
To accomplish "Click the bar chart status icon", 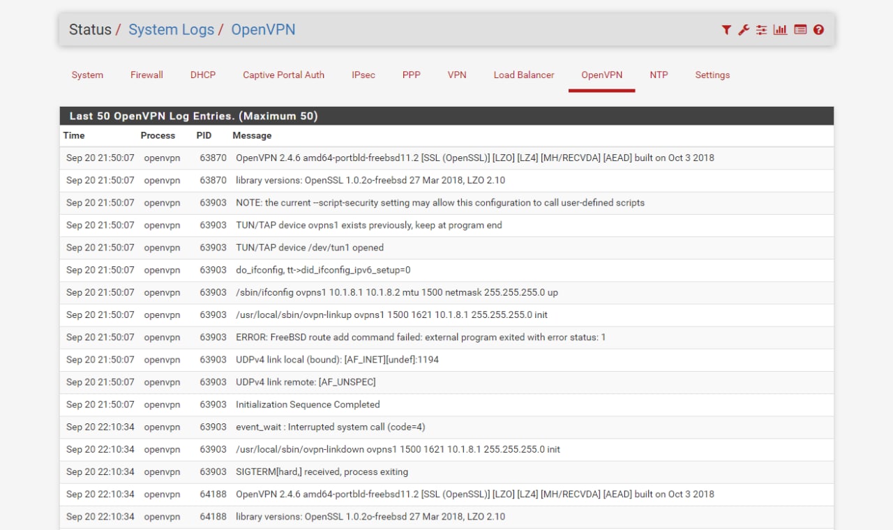I will (x=781, y=30).
